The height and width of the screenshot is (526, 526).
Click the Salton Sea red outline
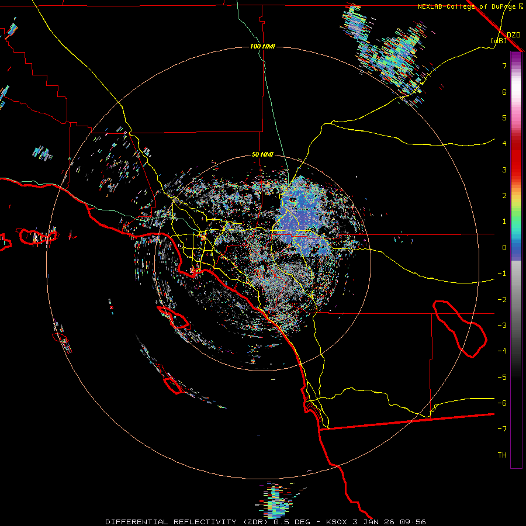(x=461, y=328)
